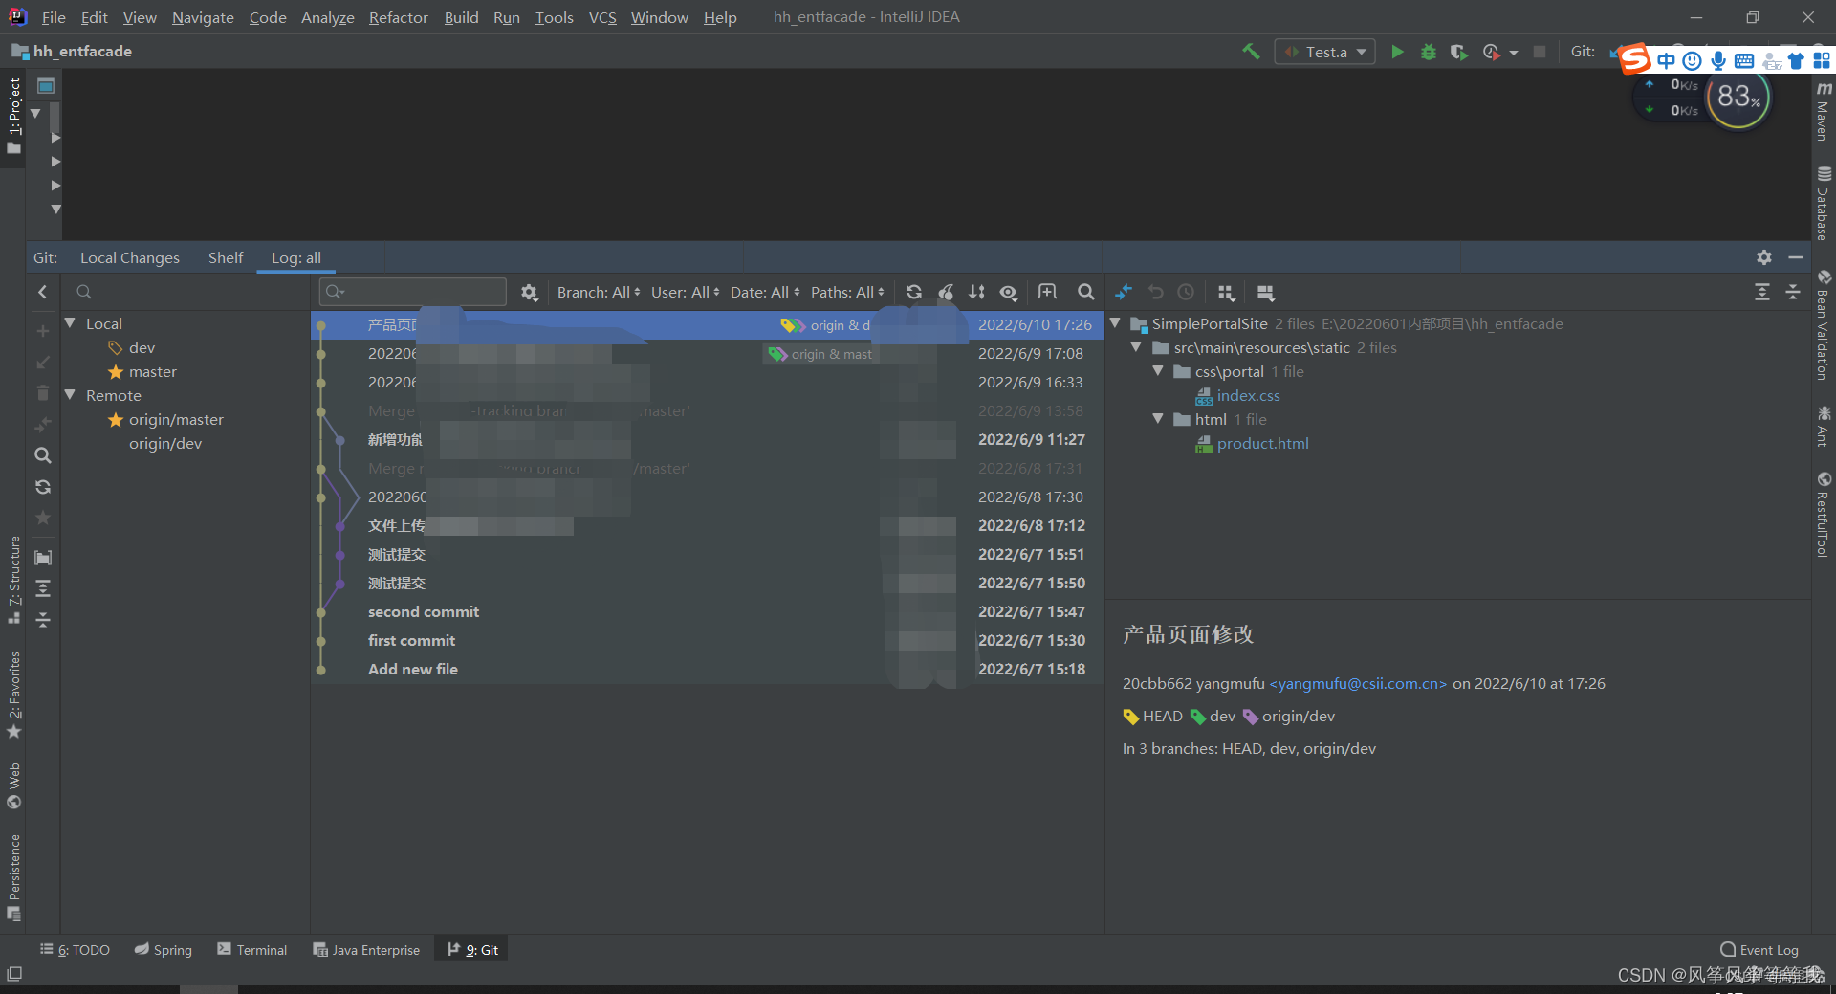Open the User: All filter dropdown
The height and width of the screenshot is (994, 1836).
pyautogui.click(x=685, y=292)
